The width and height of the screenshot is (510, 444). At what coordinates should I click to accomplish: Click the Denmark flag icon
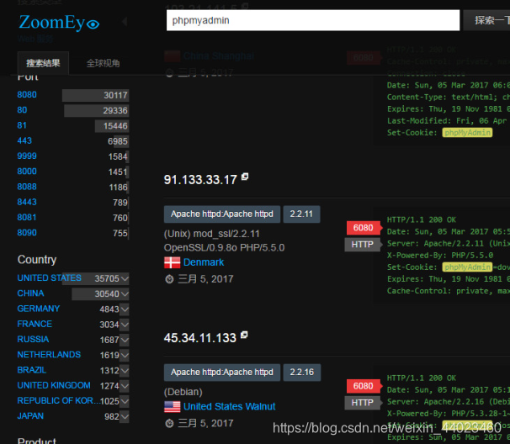(172, 262)
